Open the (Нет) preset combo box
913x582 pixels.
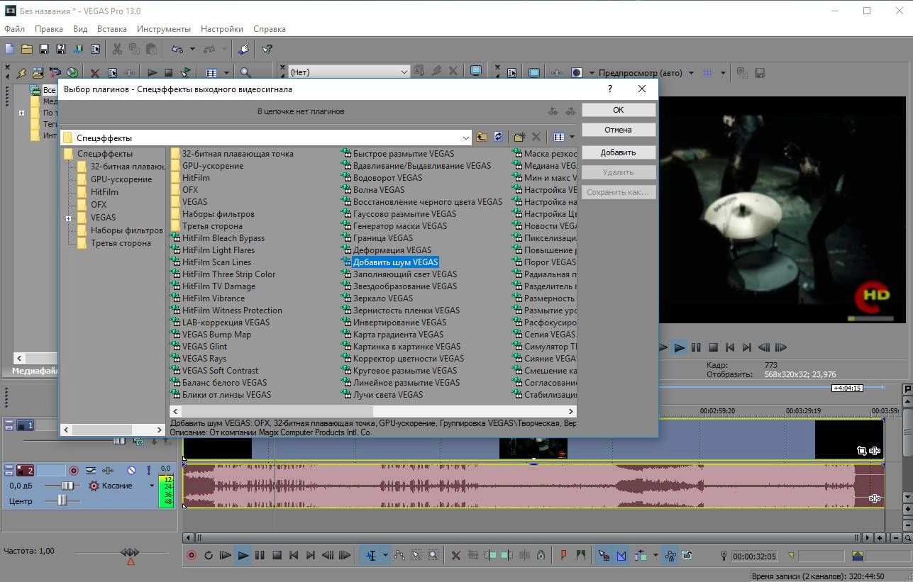(348, 72)
